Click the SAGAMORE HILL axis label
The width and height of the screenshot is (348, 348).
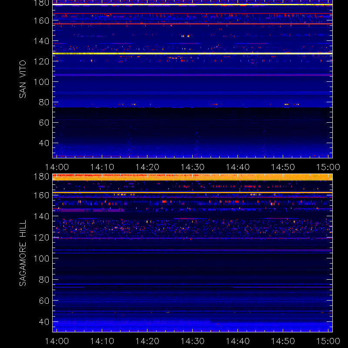point(23,253)
